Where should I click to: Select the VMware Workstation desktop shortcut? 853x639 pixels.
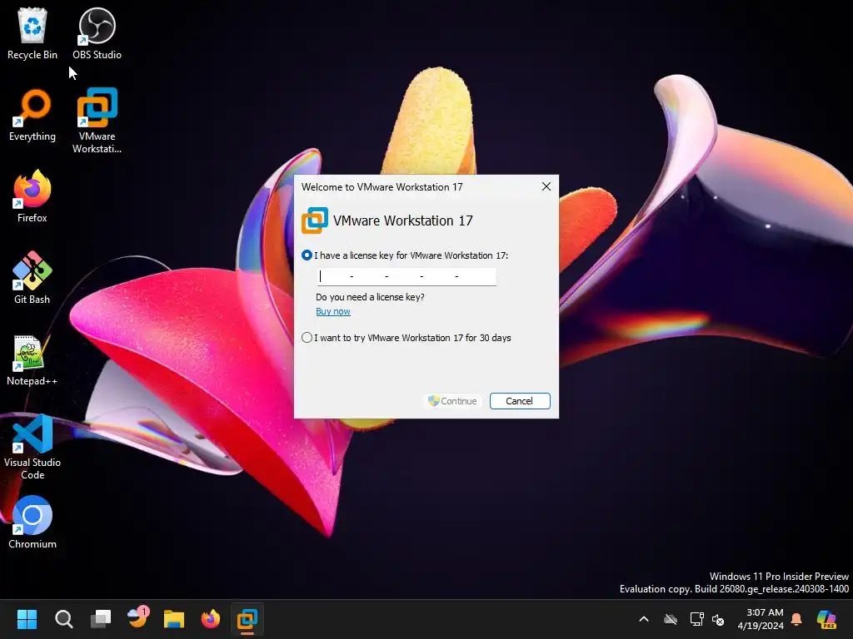(x=97, y=121)
